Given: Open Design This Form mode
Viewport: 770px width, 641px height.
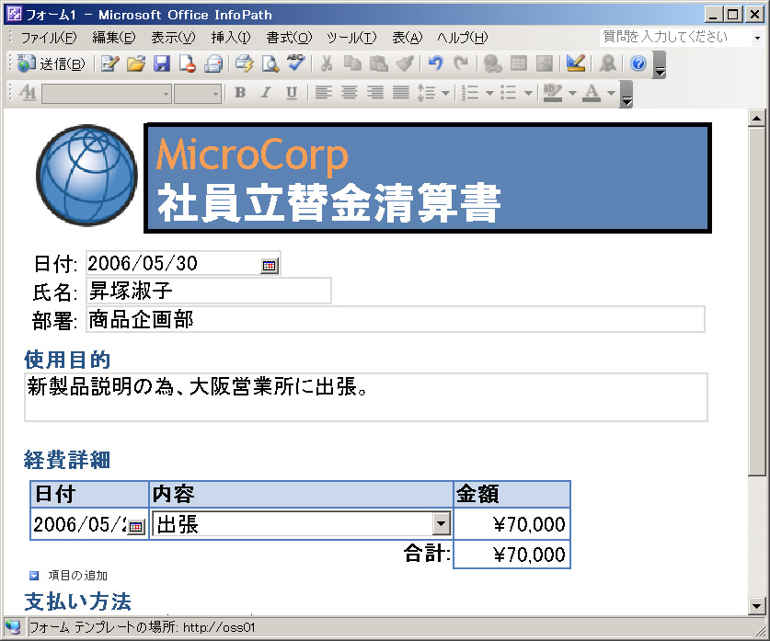Looking at the screenshot, I should pos(576,63).
